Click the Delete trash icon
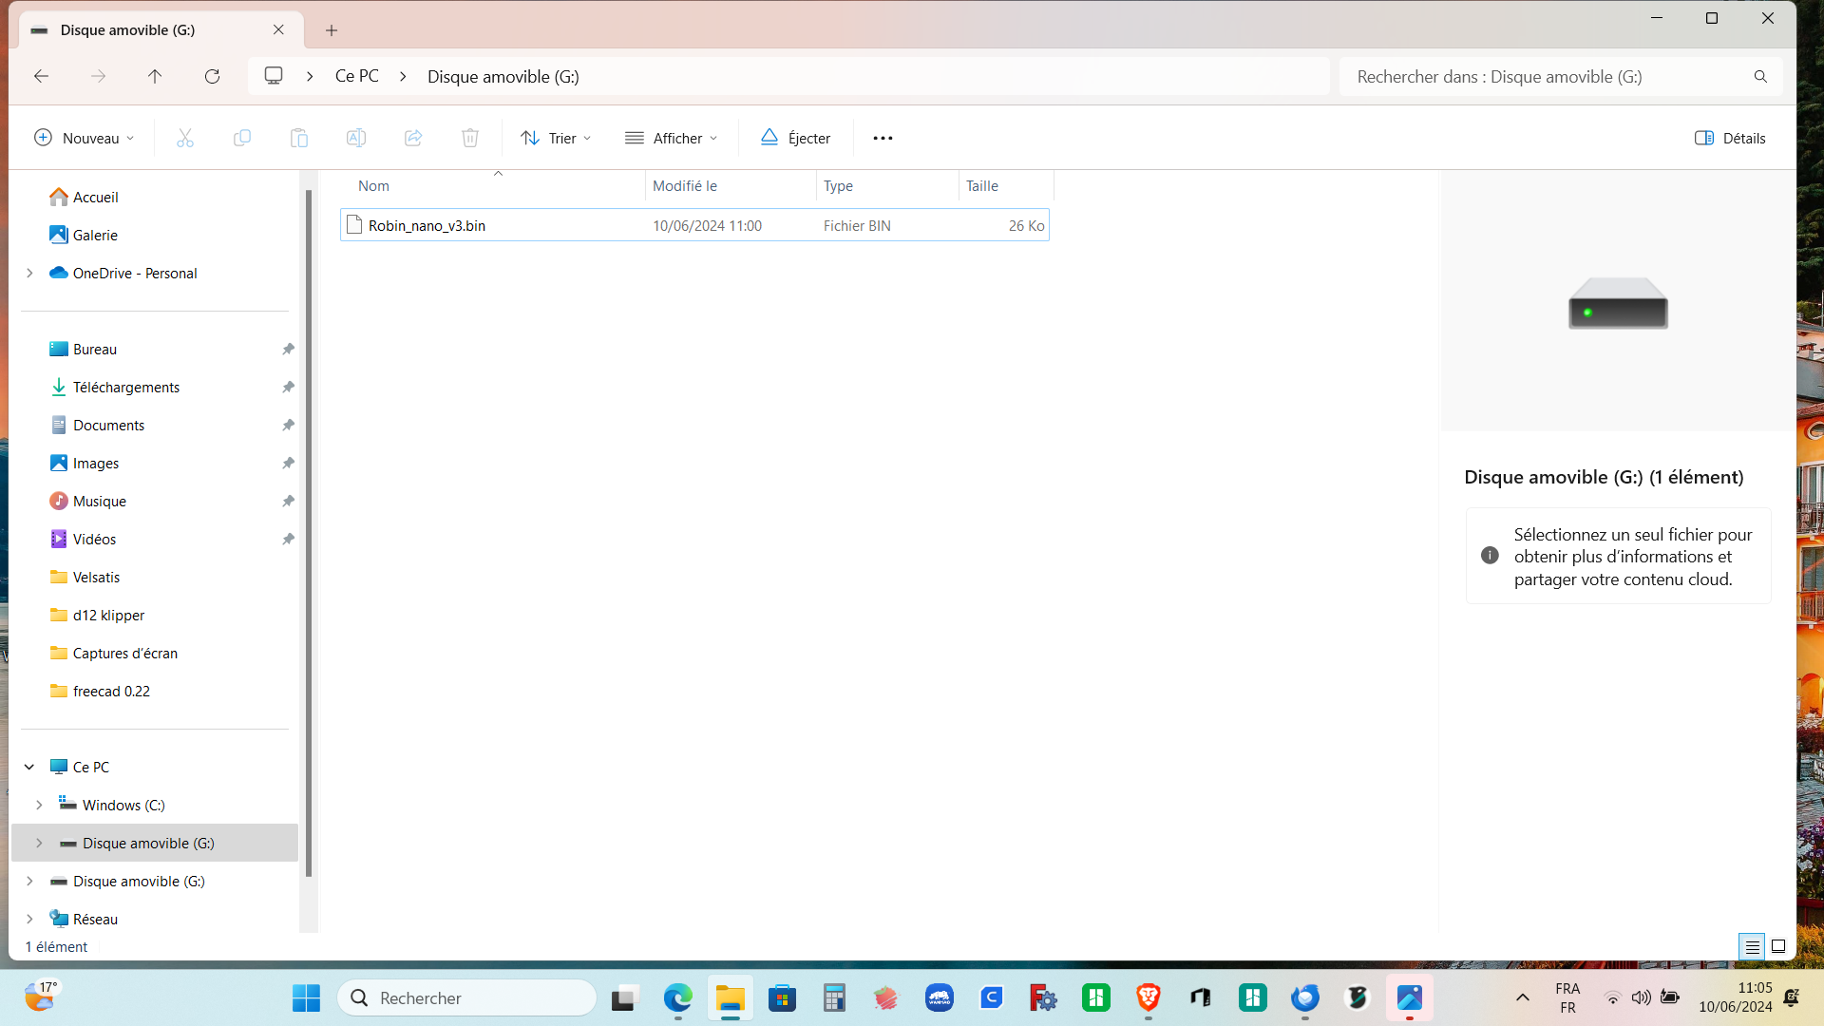This screenshot has width=1824, height=1026. 470,138
